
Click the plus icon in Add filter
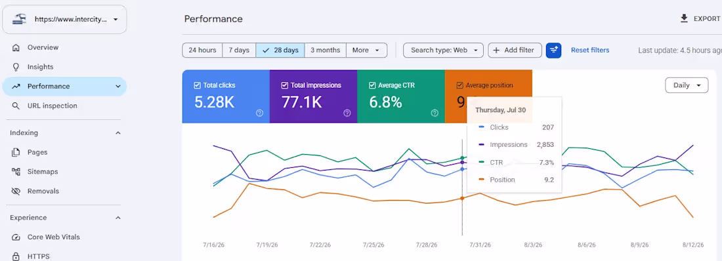click(496, 50)
